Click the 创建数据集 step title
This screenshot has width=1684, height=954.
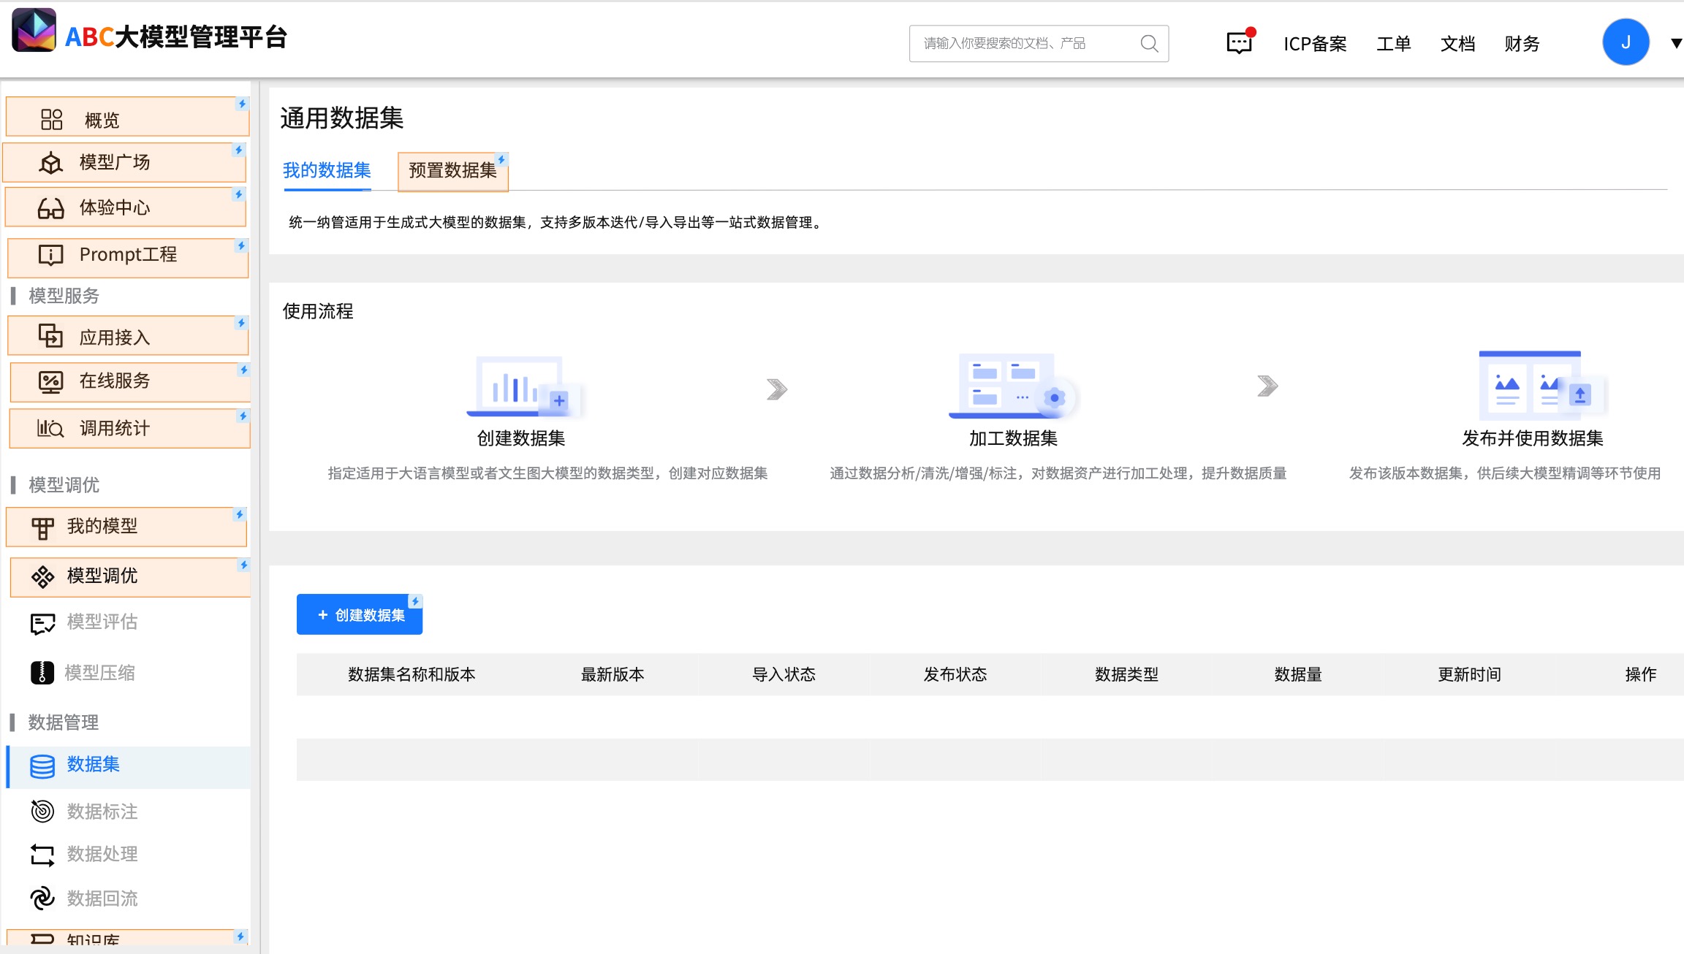pos(521,438)
